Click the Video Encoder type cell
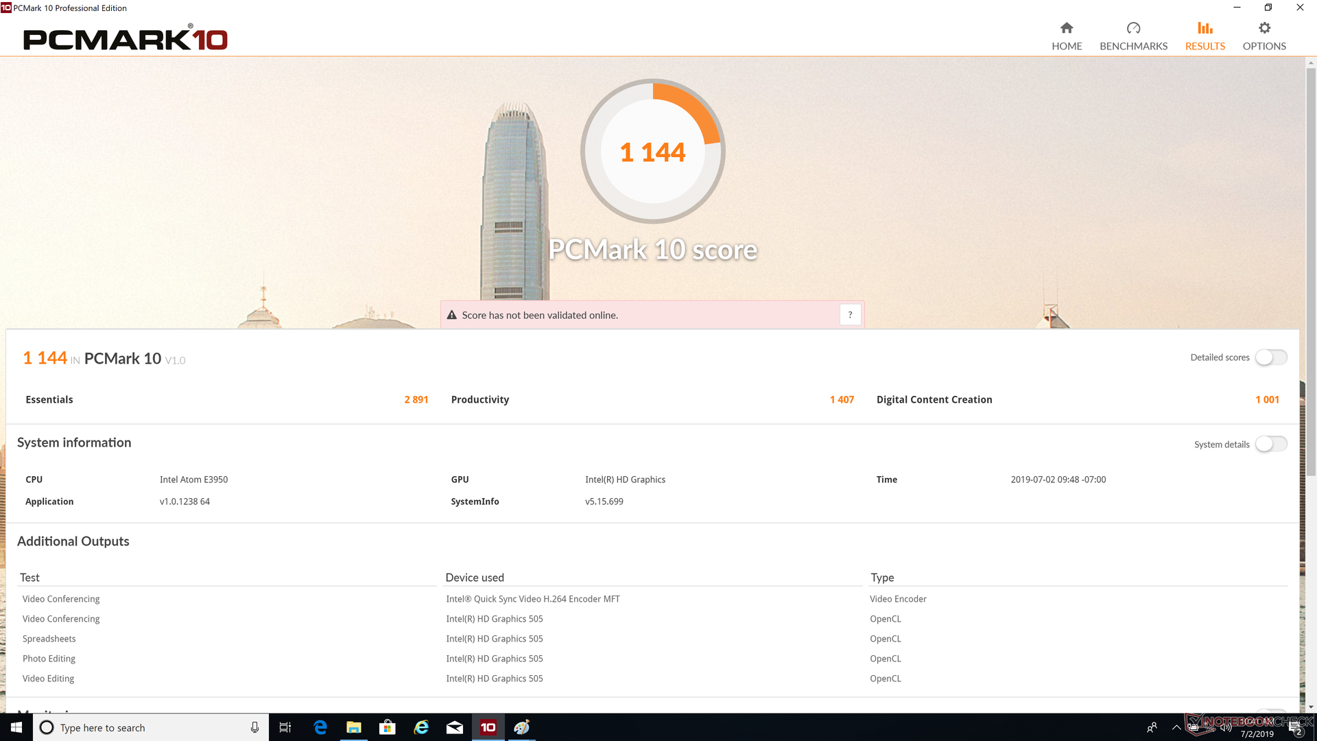 (x=898, y=599)
